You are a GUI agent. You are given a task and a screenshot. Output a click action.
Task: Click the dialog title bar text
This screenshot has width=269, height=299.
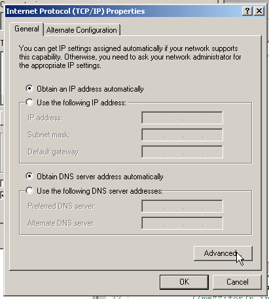(x=75, y=11)
